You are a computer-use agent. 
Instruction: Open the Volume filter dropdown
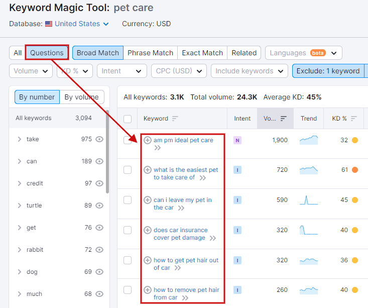31,71
